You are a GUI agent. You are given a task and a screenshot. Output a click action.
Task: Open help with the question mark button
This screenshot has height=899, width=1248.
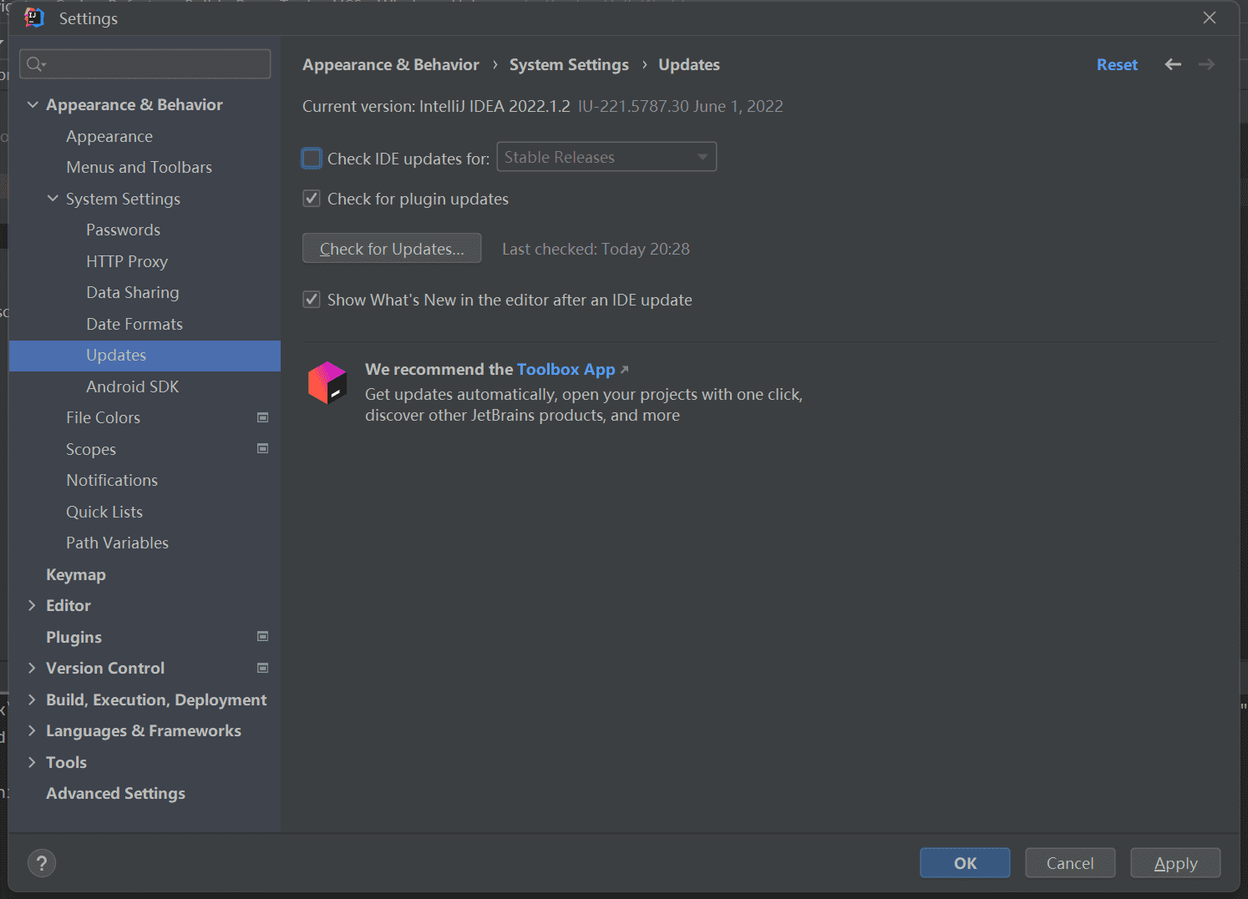click(42, 863)
